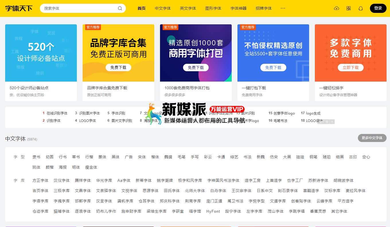Open the 字体神器 menu
Viewport: 390px width, 227px height.
[x=239, y=8]
